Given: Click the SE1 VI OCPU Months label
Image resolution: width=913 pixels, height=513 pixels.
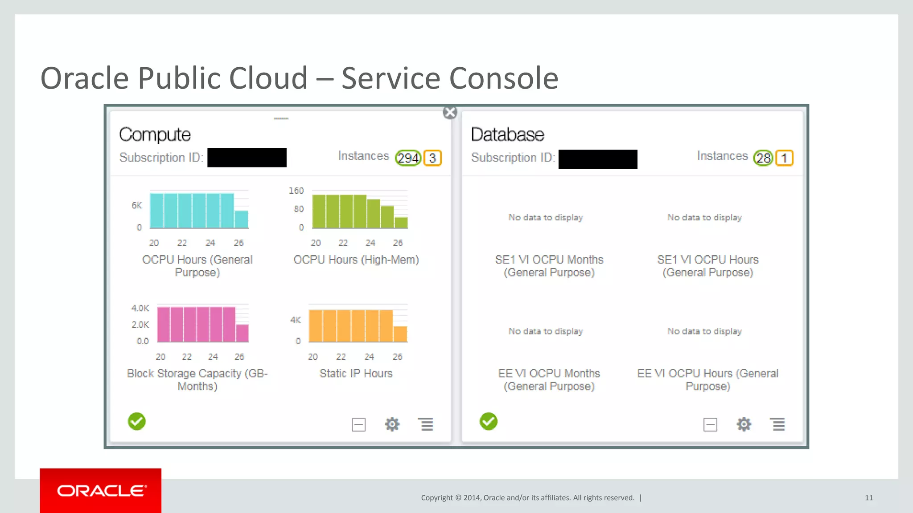Looking at the screenshot, I should point(549,266).
